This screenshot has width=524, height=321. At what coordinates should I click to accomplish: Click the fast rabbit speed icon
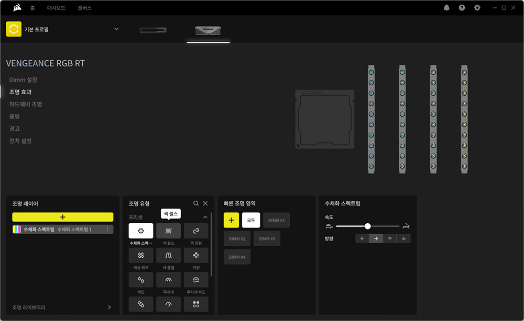406,226
